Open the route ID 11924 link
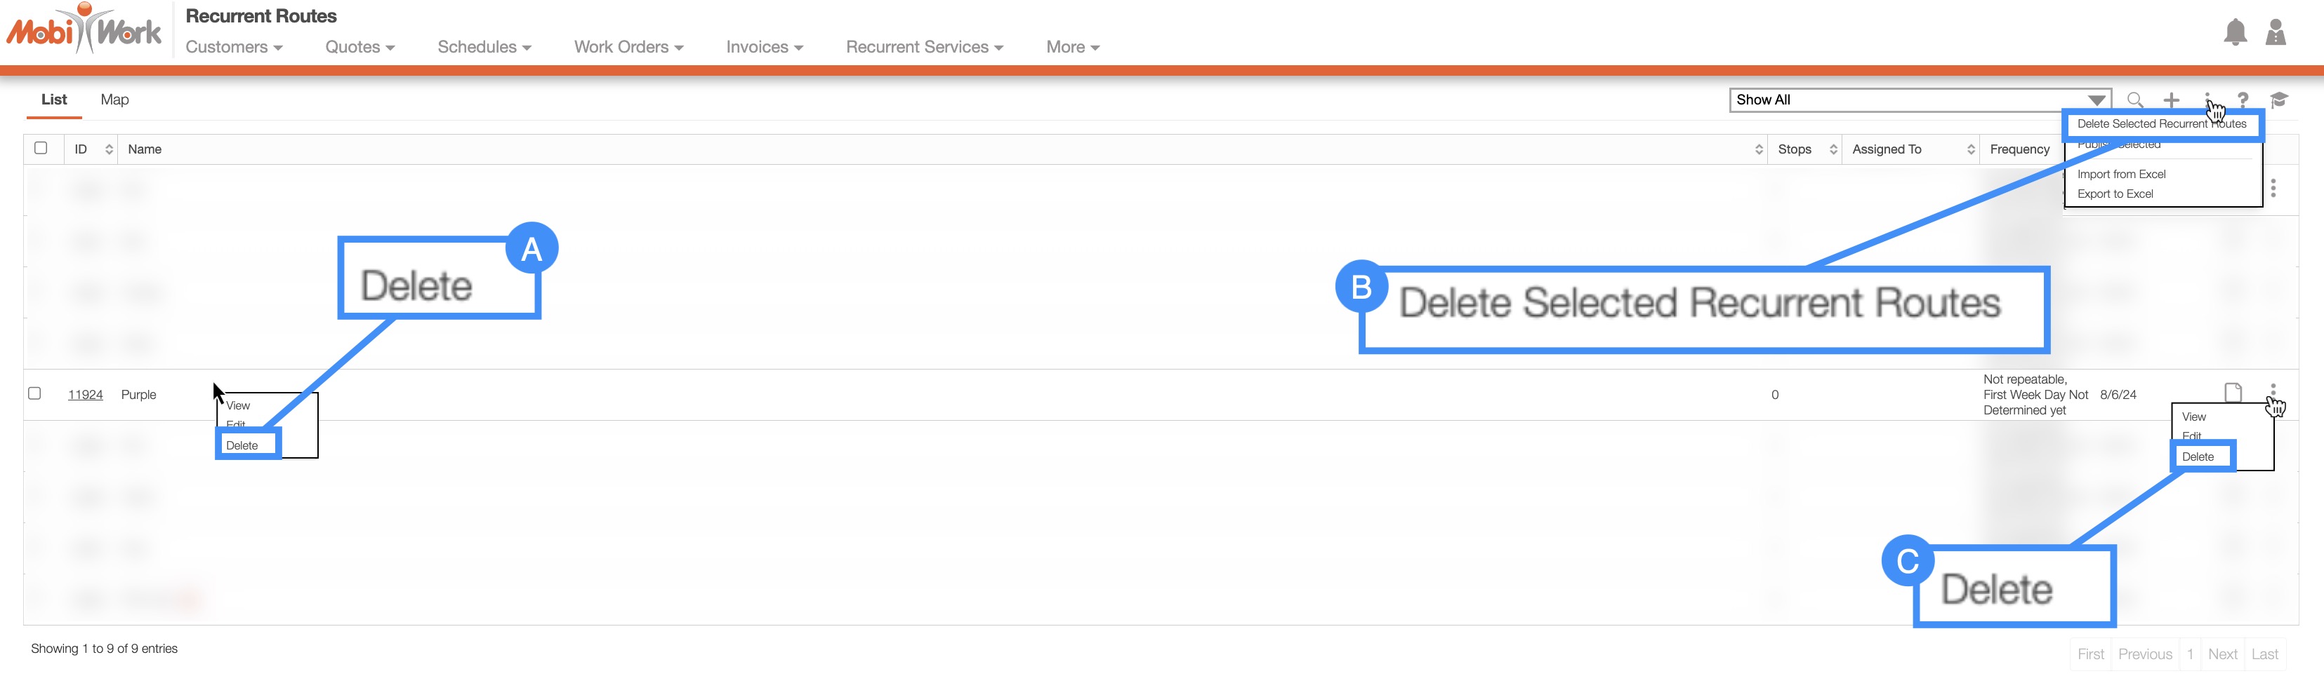The width and height of the screenshot is (2324, 676). (86, 395)
